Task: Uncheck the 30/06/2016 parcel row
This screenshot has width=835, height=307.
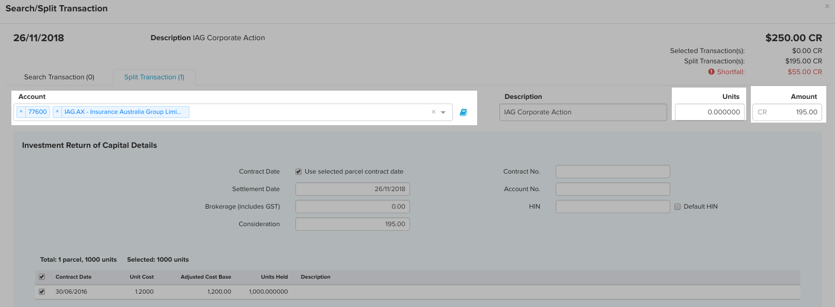Action: tap(42, 292)
